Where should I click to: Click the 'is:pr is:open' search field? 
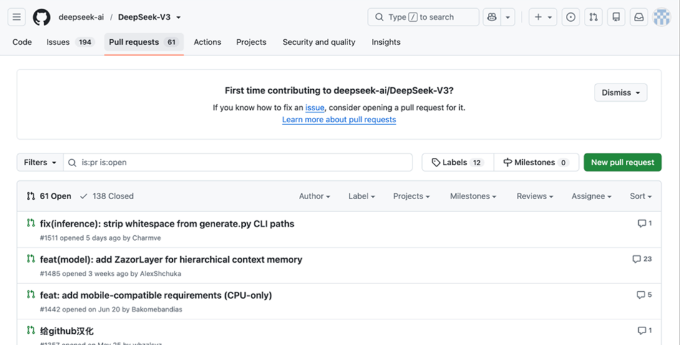click(238, 163)
